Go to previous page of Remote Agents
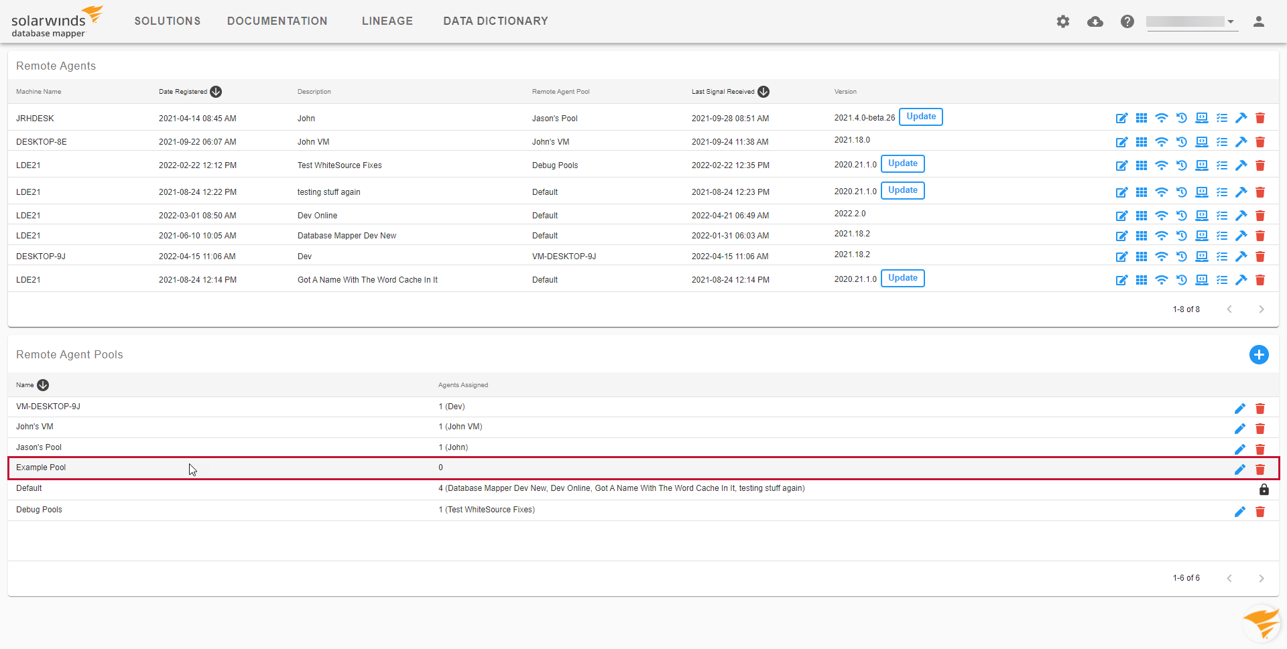Screen dimensions: 1287x649 click(x=1229, y=309)
